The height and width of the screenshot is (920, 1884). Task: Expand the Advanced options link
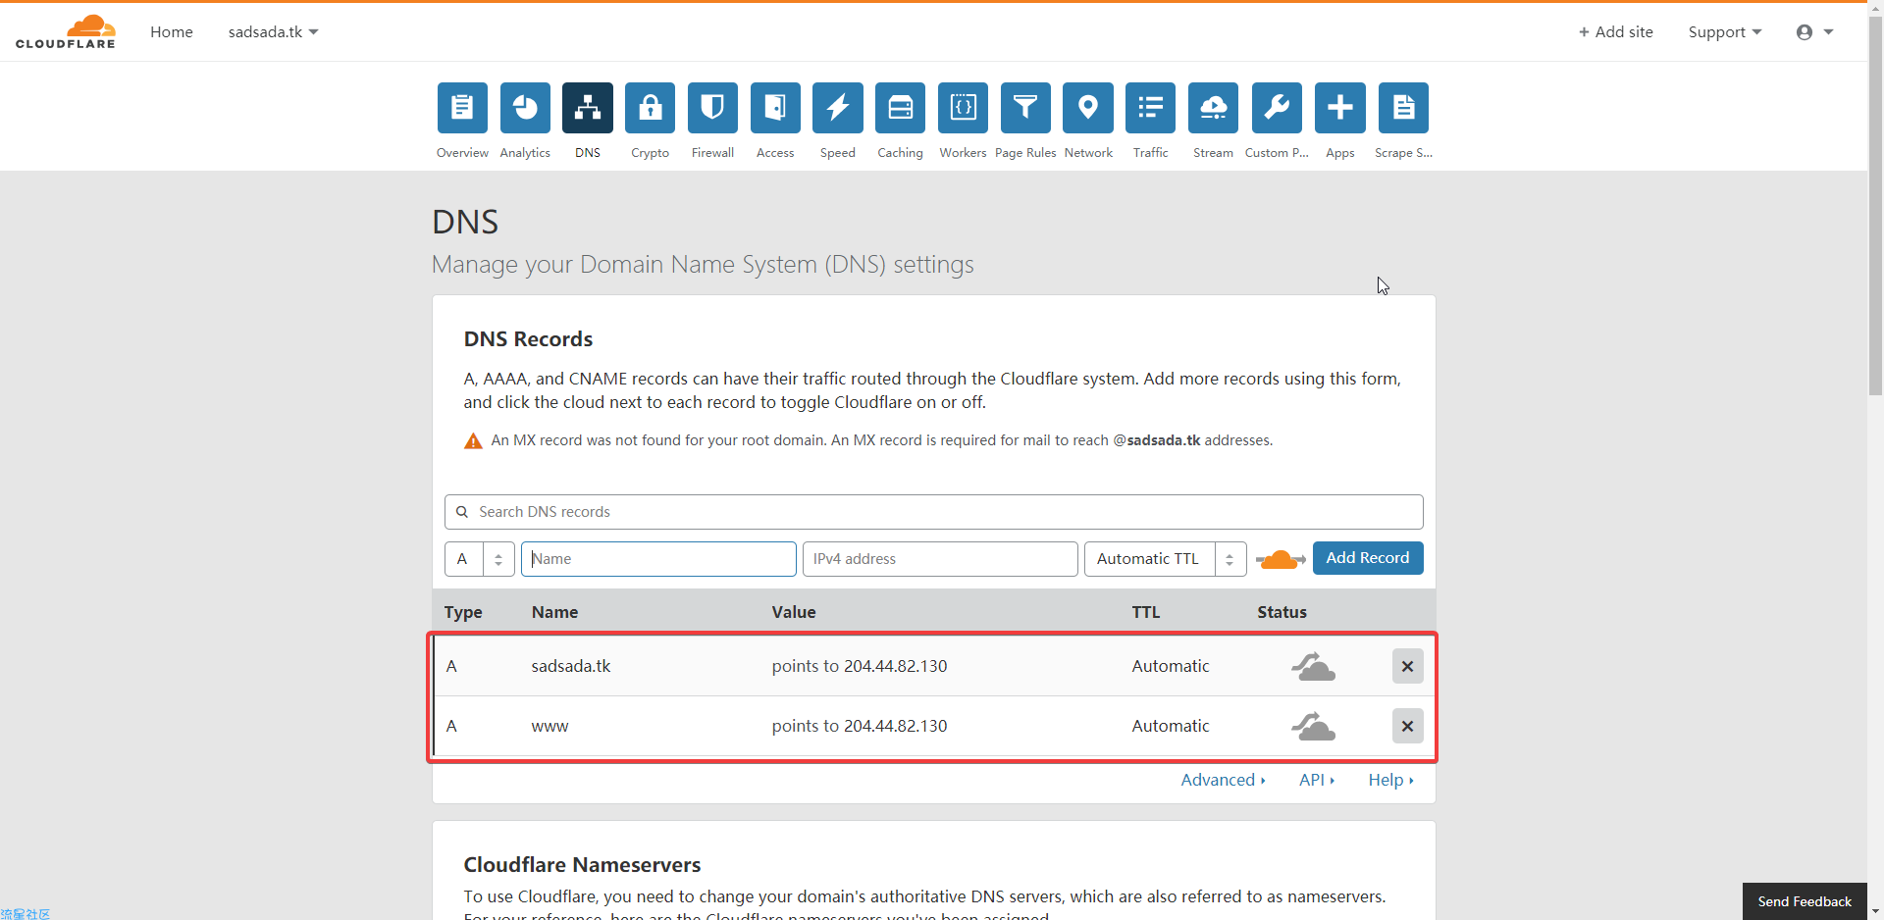1224,780
